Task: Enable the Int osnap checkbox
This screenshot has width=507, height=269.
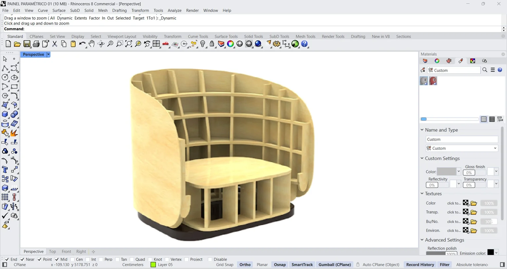Action: [x=88, y=259]
